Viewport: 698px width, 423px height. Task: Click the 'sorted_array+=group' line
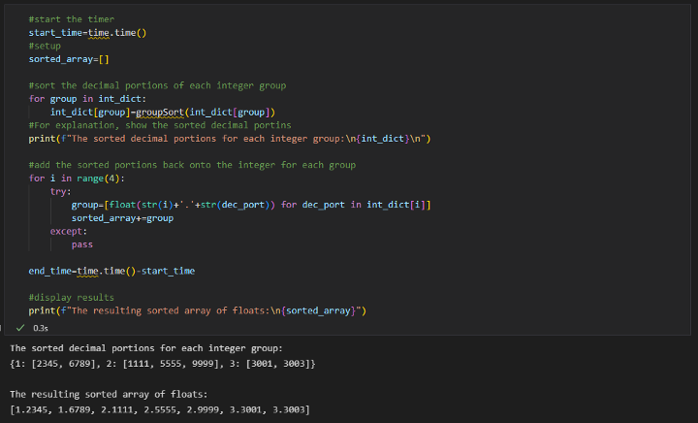point(122,218)
